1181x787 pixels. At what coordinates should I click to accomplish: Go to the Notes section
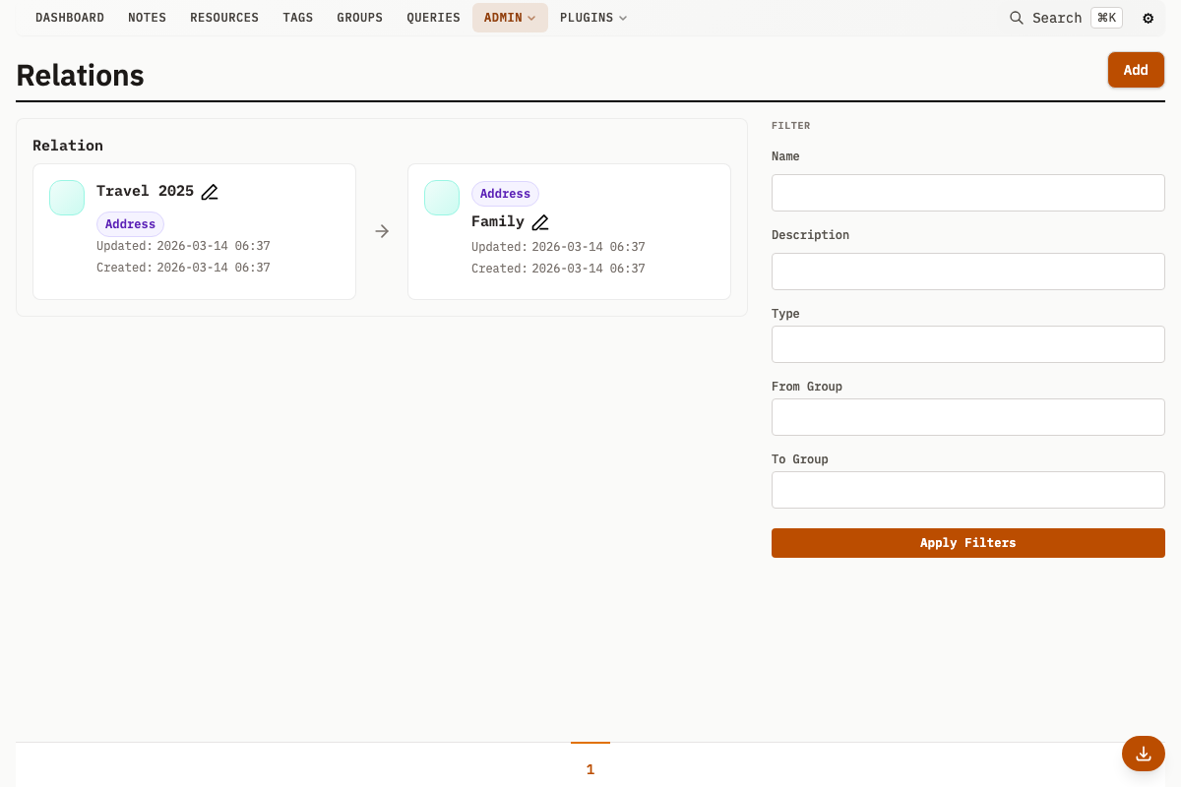click(x=147, y=18)
